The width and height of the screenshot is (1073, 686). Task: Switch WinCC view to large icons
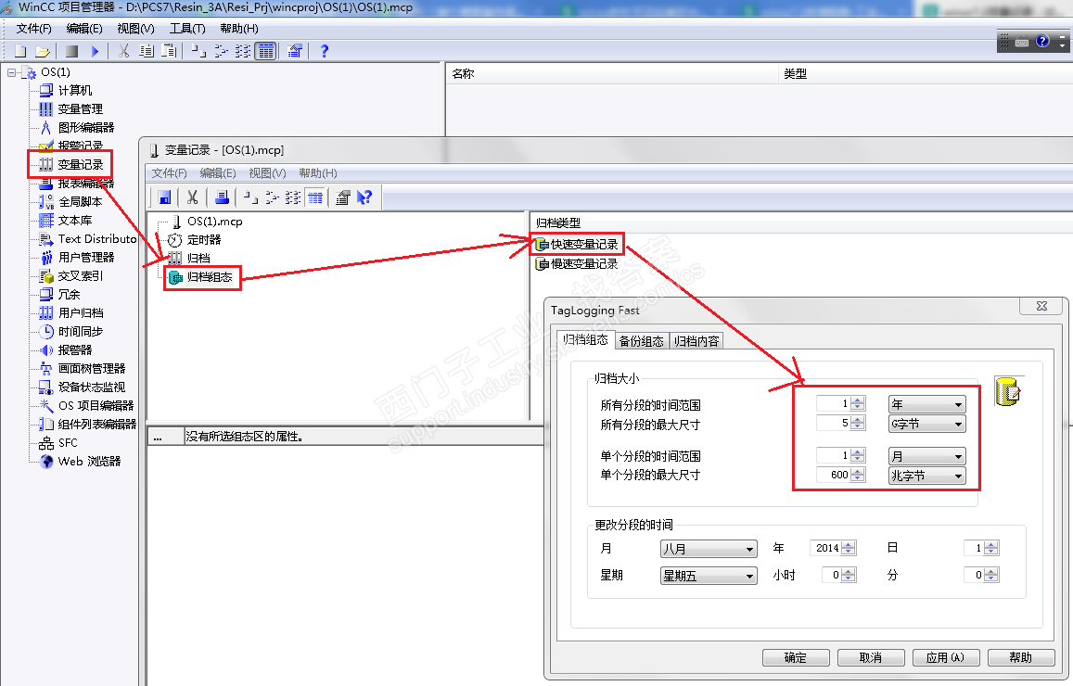tap(198, 51)
